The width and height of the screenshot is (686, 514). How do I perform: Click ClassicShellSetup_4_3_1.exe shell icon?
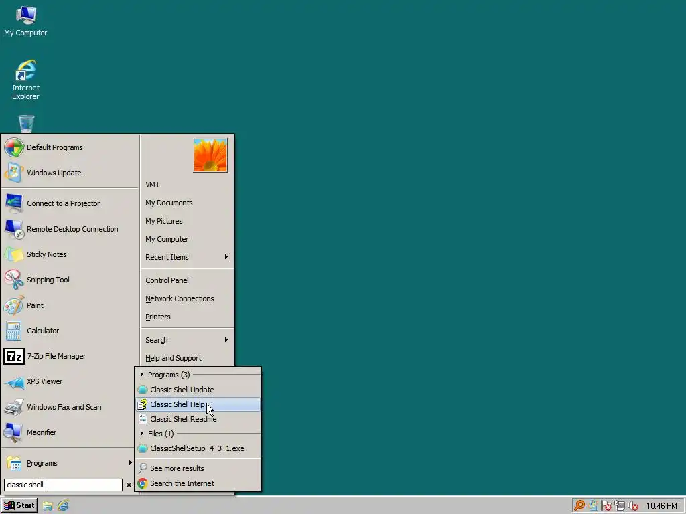pos(143,448)
